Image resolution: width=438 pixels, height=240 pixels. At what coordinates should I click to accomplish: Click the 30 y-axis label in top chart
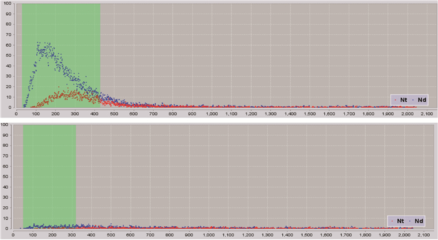click(9, 76)
